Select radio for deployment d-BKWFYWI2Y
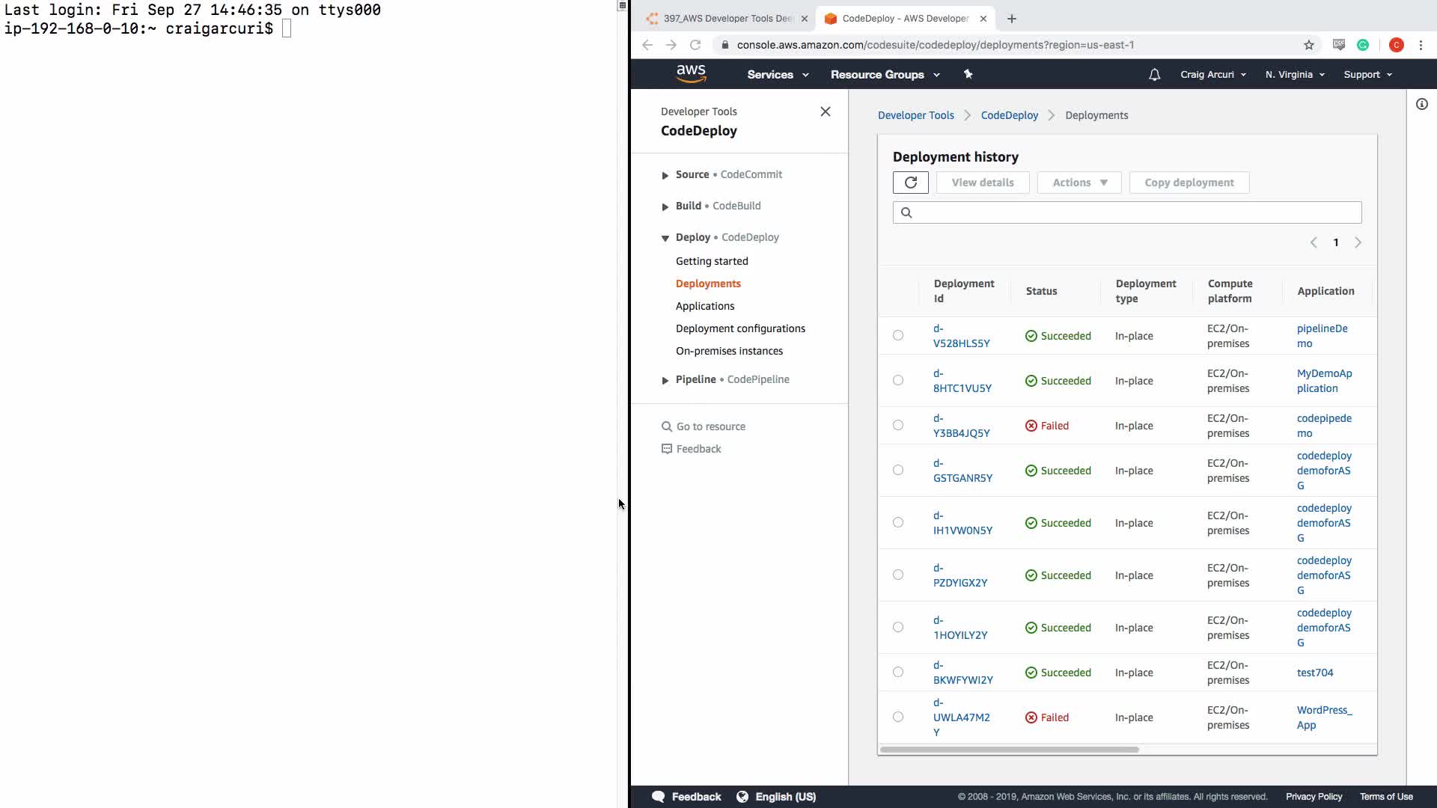1437x808 pixels. 898,673
